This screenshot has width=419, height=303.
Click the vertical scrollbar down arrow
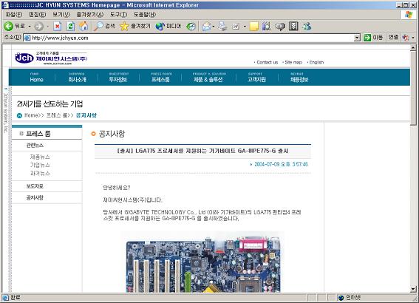pyautogui.click(x=413, y=289)
